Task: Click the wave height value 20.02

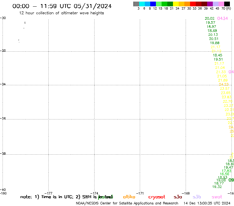Action: click(210, 18)
